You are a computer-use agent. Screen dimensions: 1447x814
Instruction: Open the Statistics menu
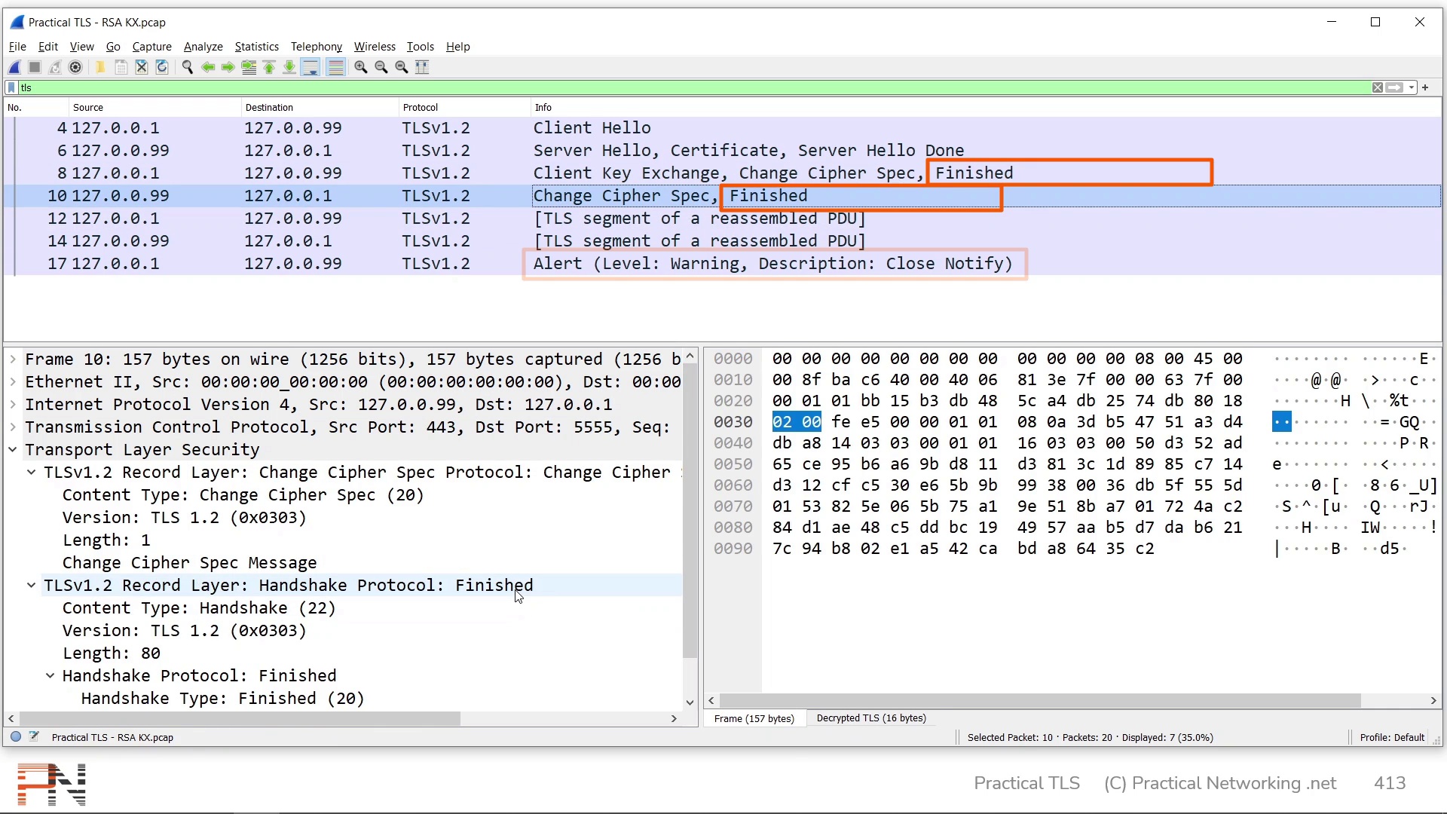(x=257, y=47)
